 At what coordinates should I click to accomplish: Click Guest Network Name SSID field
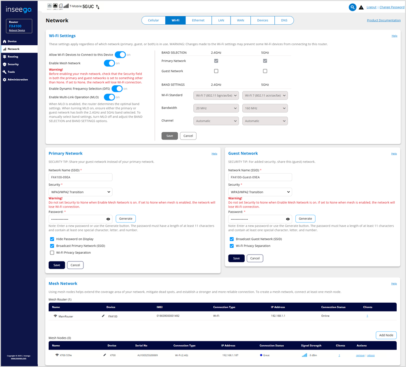click(260, 177)
